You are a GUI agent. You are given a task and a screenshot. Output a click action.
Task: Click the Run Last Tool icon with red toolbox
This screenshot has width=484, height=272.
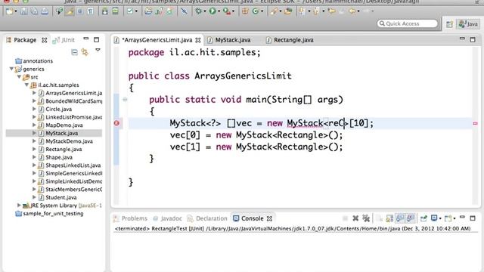click(227, 11)
